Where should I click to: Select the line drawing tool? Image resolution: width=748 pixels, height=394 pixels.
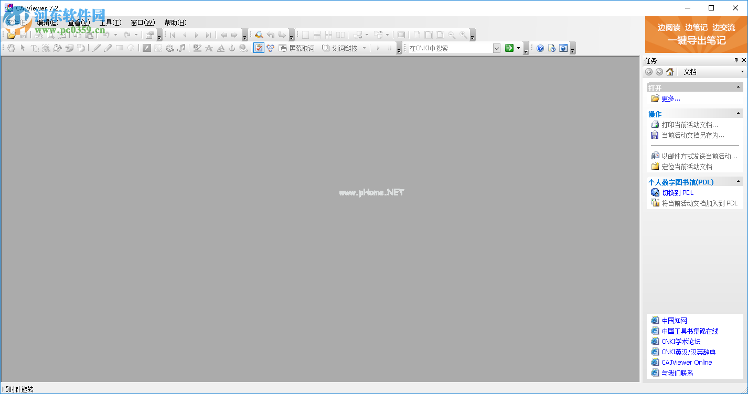pos(96,48)
